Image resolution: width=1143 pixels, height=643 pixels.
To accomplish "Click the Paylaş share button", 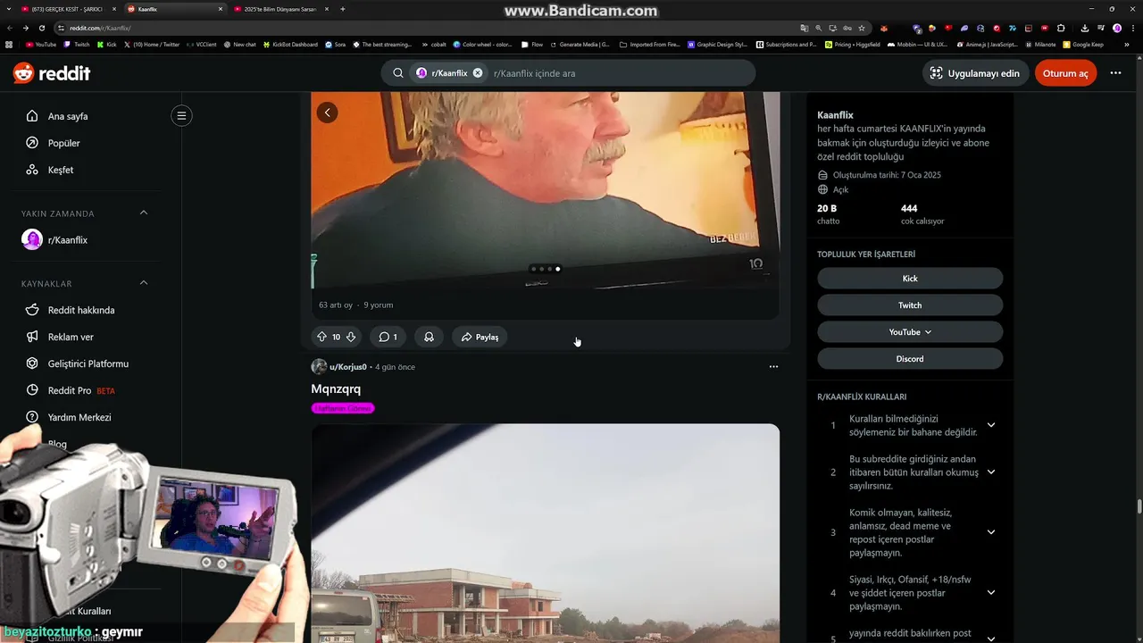I will click(480, 337).
